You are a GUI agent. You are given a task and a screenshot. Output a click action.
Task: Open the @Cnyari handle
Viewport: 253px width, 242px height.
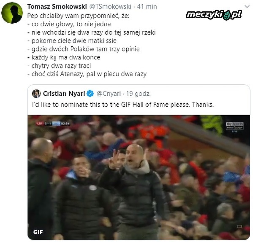(x=109, y=94)
